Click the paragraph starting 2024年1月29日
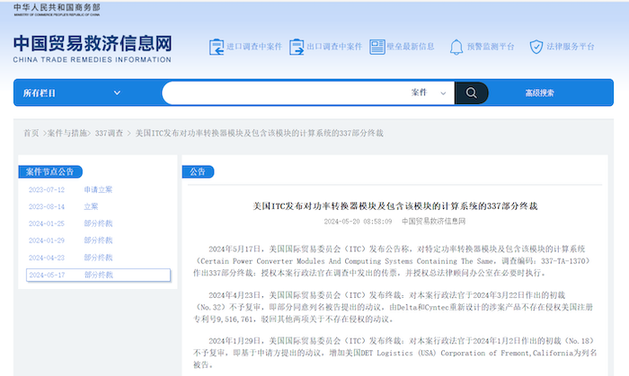The image size is (629, 376). pyautogui.click(x=395, y=353)
